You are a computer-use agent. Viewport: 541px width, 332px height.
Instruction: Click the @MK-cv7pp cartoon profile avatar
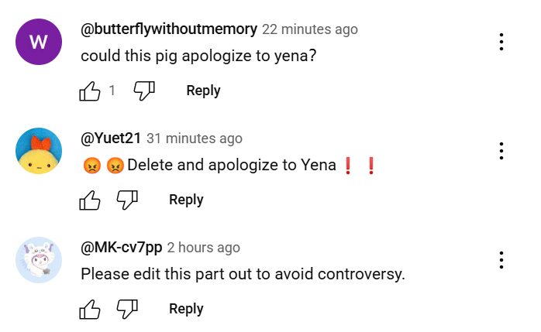(x=39, y=260)
